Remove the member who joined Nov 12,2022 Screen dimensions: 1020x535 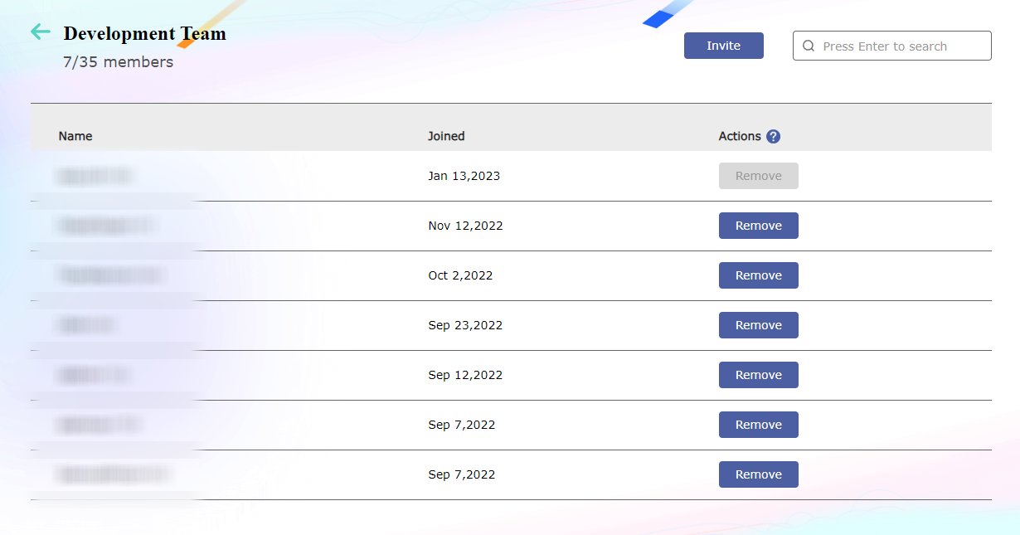[x=758, y=226]
